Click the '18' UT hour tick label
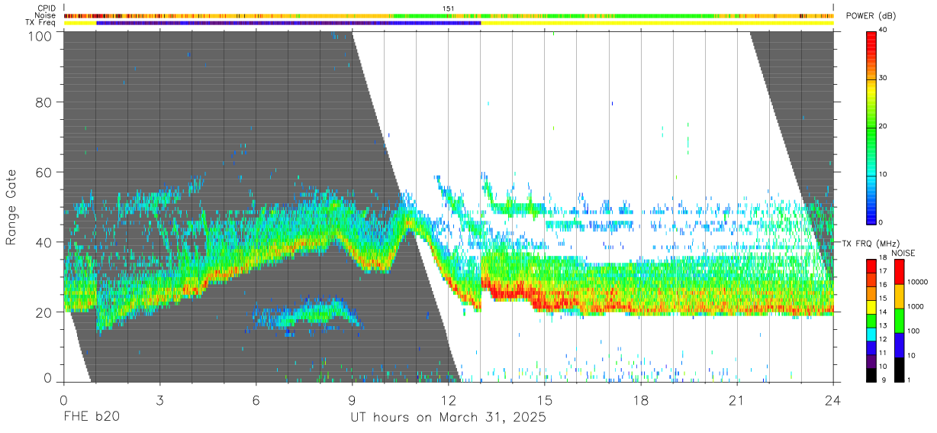The height and width of the screenshot is (433, 937). tap(641, 400)
